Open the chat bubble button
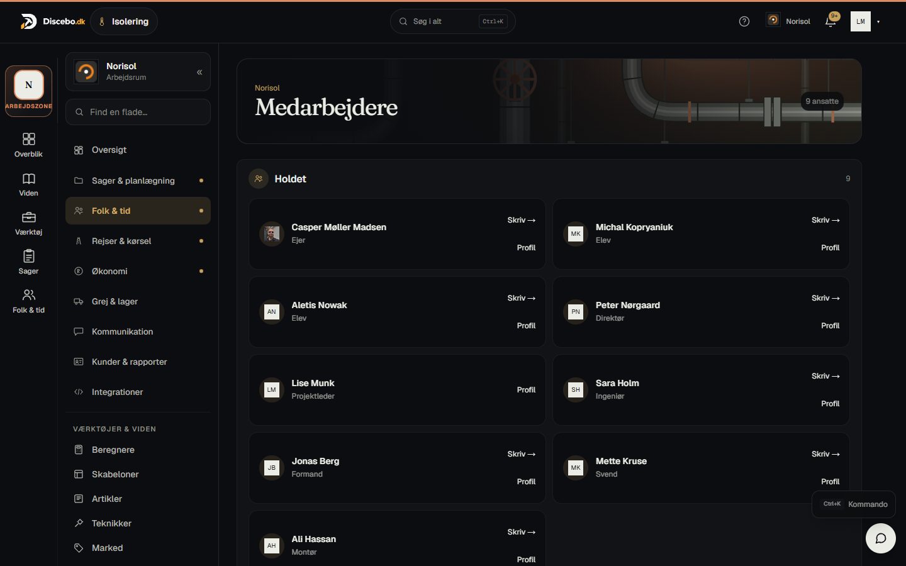 (x=881, y=538)
